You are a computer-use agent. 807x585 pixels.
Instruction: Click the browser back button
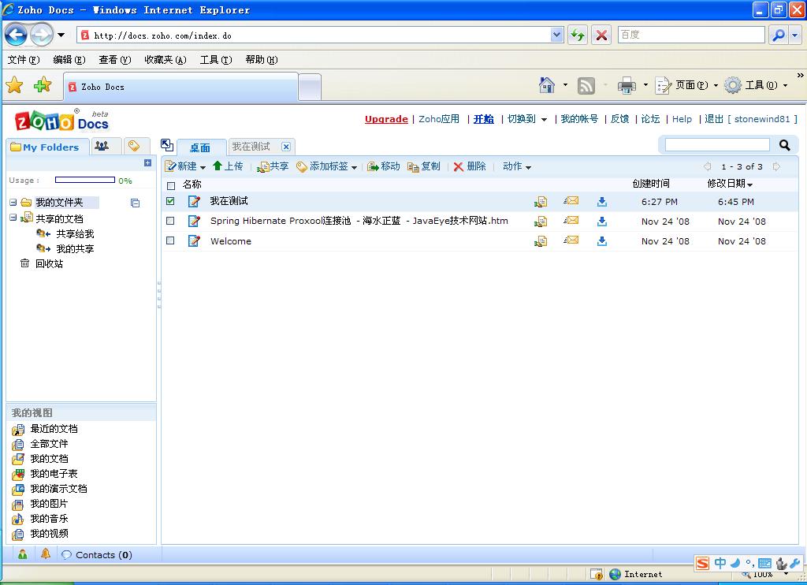(x=16, y=35)
